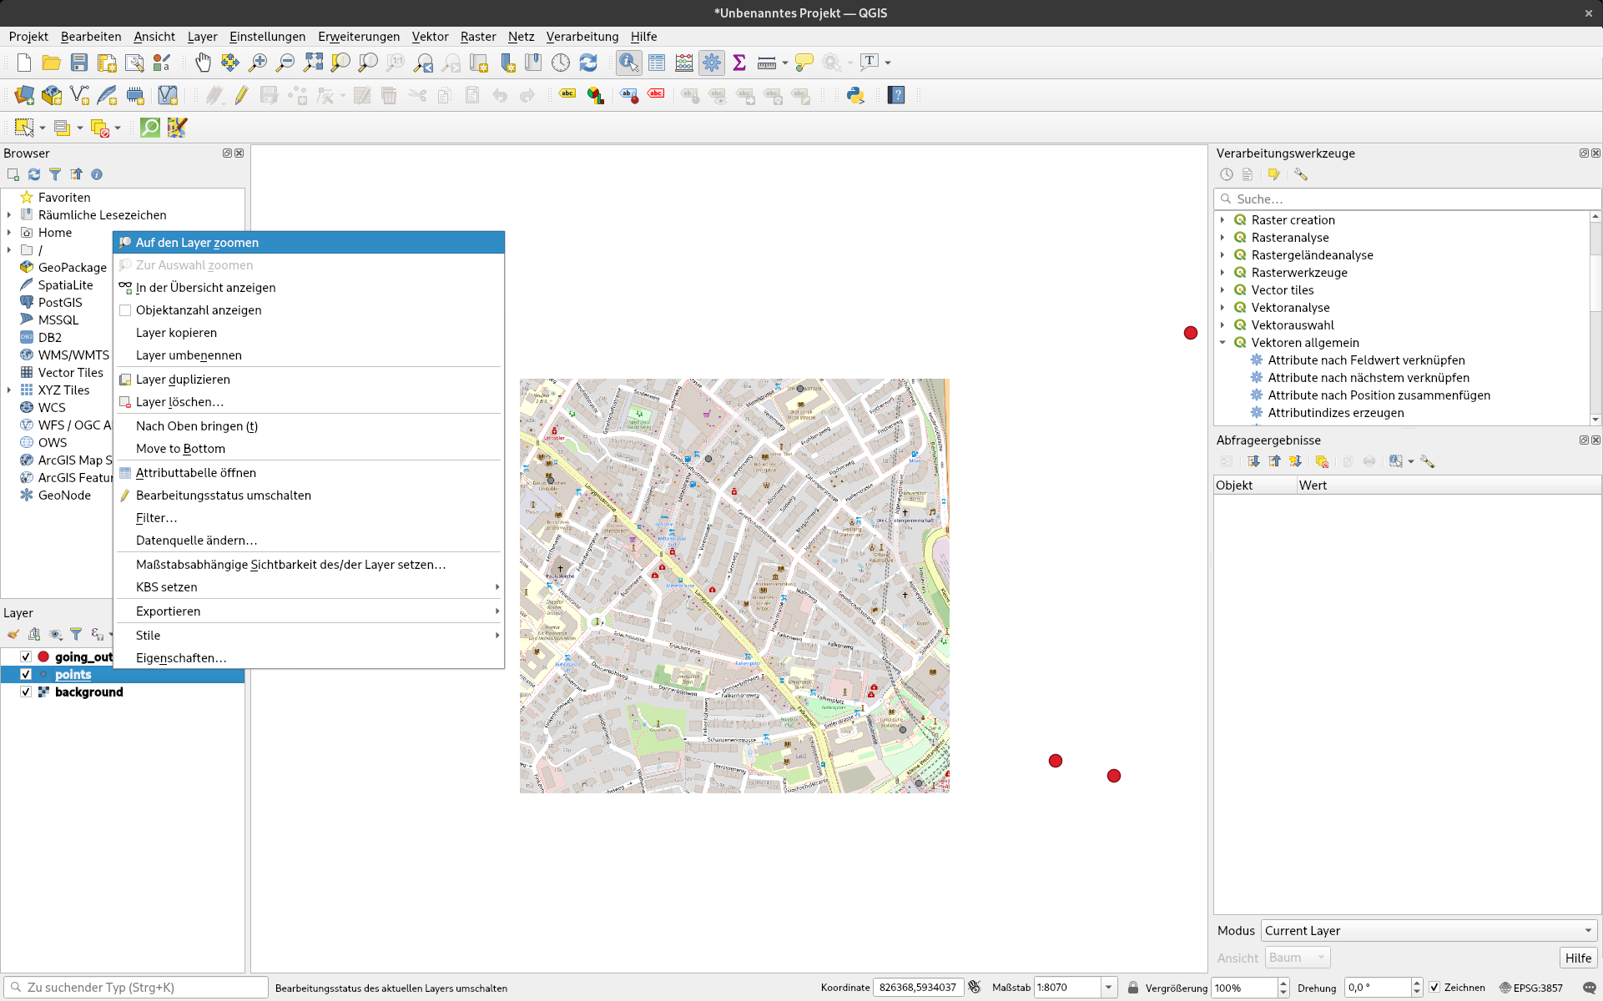Toggle visibility of the background layer
1603x1001 pixels.
click(x=26, y=692)
